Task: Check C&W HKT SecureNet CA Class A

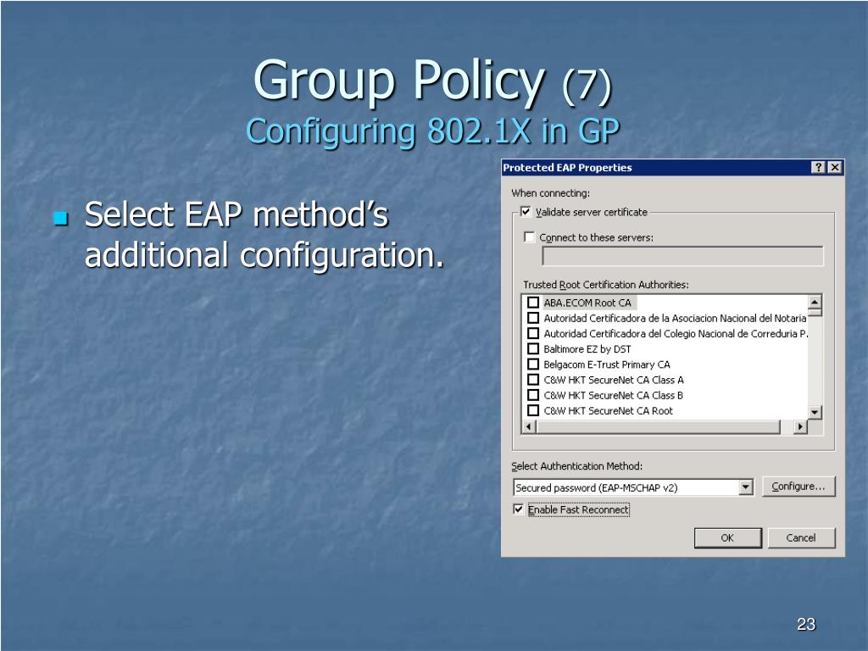Action: point(533,380)
